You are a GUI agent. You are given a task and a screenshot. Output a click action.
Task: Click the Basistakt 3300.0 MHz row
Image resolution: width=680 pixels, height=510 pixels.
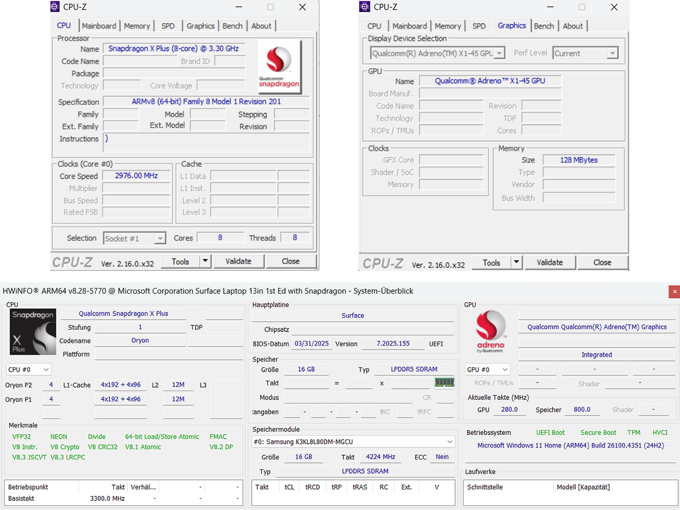tap(124, 499)
